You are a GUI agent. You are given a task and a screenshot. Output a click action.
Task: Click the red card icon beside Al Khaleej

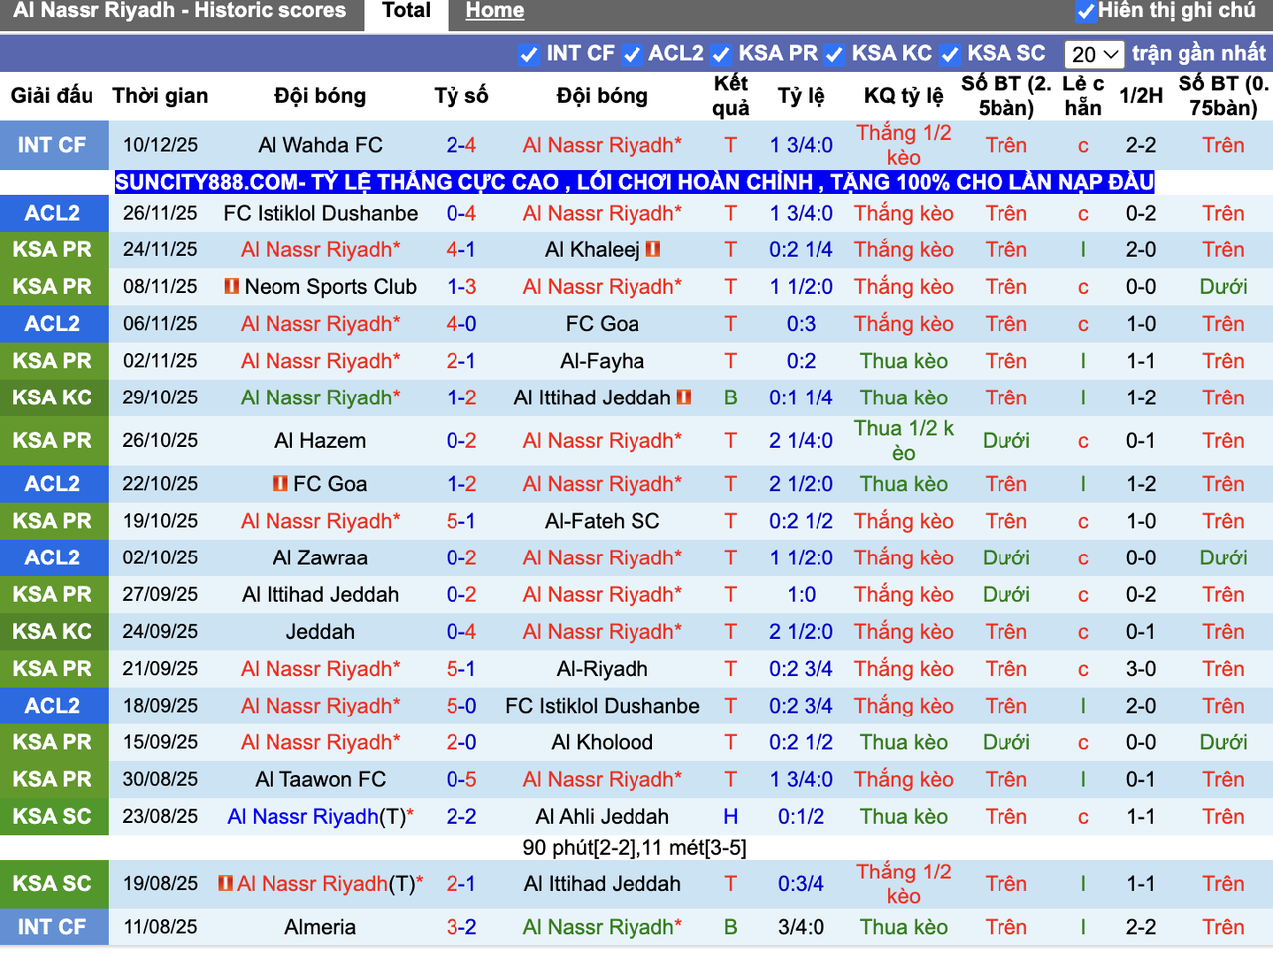(653, 250)
